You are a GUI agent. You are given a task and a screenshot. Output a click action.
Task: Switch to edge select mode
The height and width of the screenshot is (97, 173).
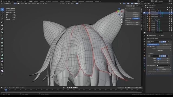click(17, 4)
